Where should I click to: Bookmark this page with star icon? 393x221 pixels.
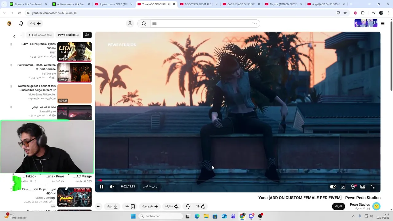pyautogui.click(x=345, y=13)
